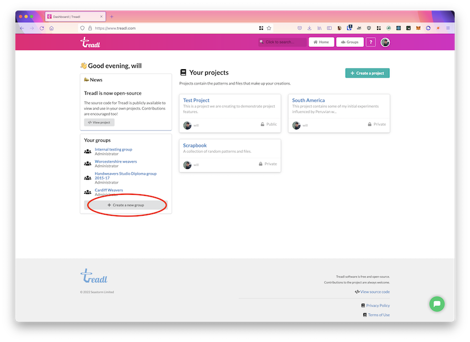Open the Worcestershire weavers group
Viewport: 470px width, 342px height.
pyautogui.click(x=116, y=162)
